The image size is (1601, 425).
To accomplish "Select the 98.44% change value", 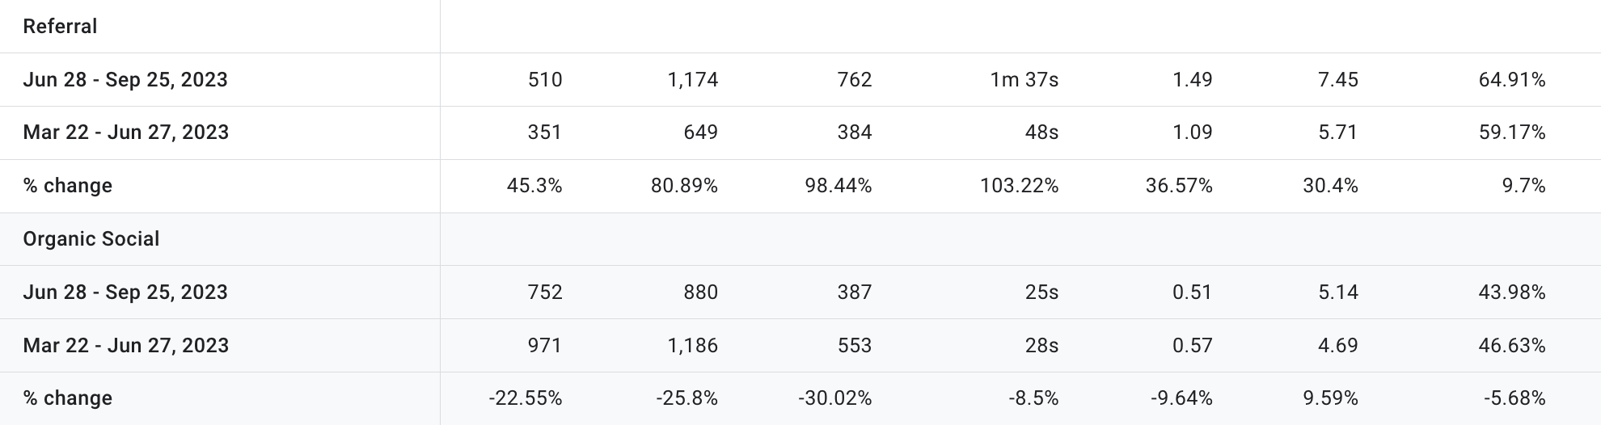I will (x=839, y=186).
